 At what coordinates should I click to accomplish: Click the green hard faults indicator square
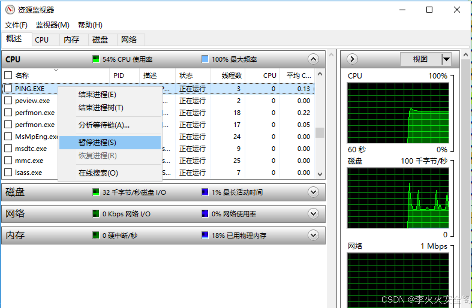96,235
